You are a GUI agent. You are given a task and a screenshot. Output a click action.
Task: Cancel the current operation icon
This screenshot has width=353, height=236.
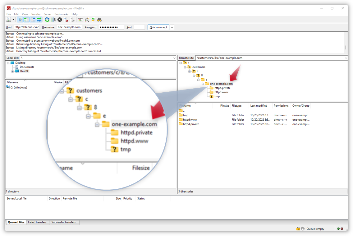tap(60, 20)
